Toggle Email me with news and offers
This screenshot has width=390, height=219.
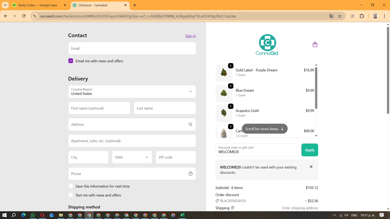pos(71,61)
